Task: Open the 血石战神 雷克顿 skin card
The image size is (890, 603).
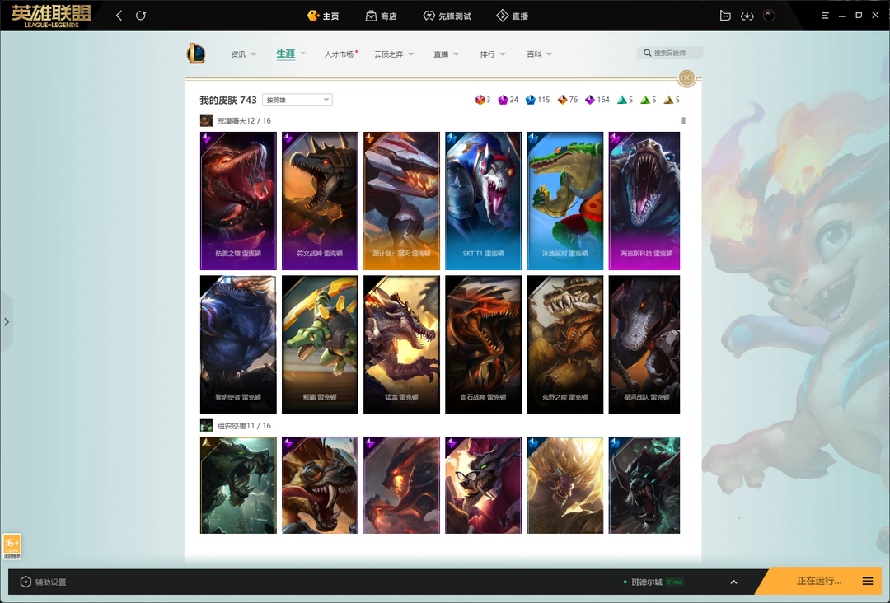Action: click(x=484, y=344)
